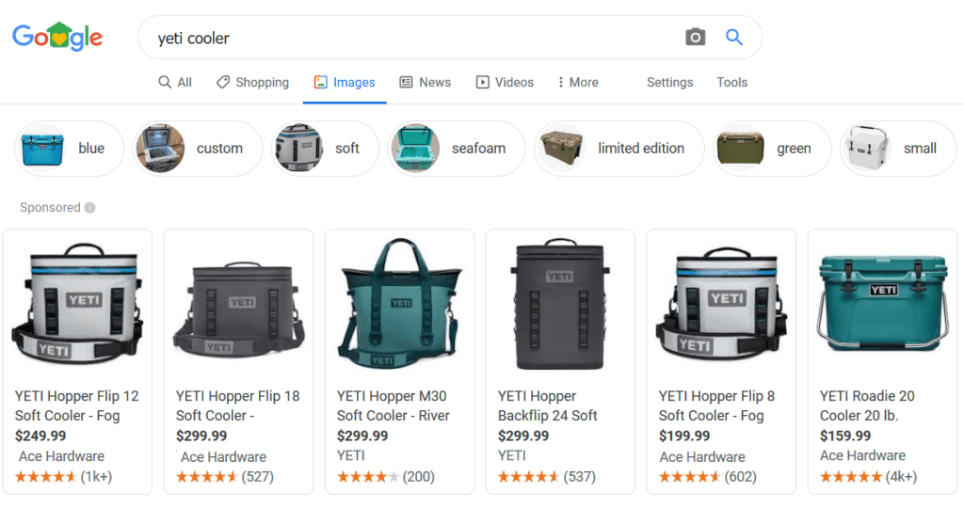
Task: Open search by image camera icon
Action: click(695, 38)
